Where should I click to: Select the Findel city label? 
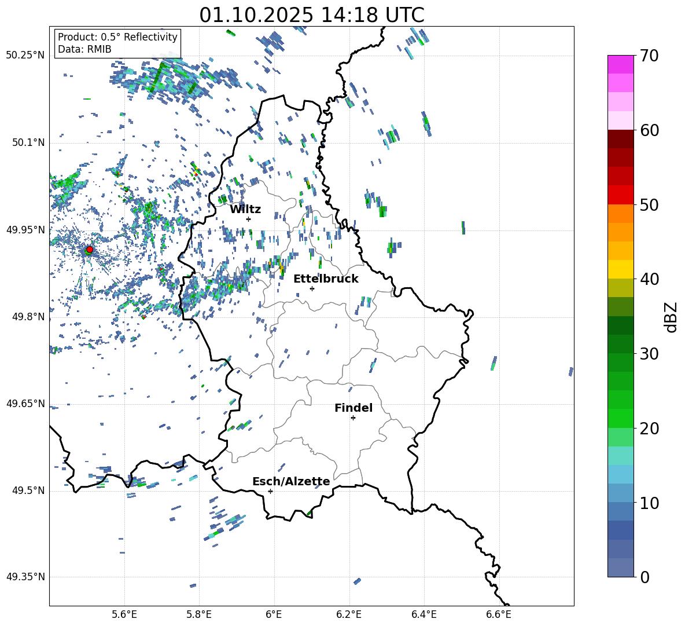[x=353, y=408]
